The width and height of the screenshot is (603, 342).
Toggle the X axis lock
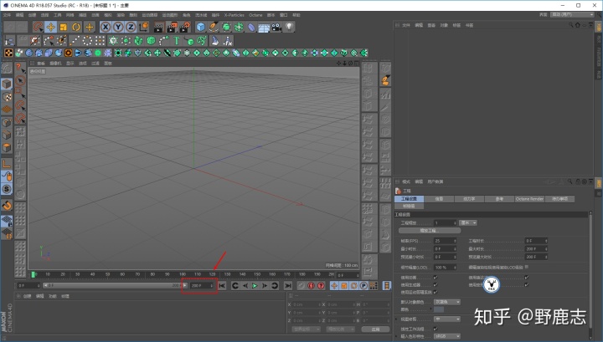[x=106, y=27]
